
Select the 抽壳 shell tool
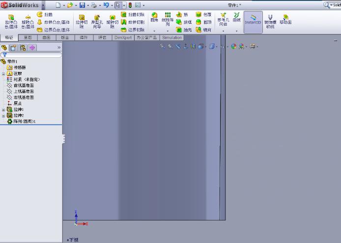click(x=184, y=30)
